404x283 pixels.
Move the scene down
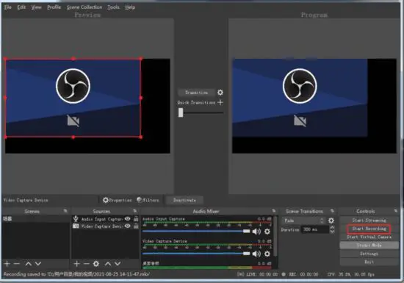38,264
